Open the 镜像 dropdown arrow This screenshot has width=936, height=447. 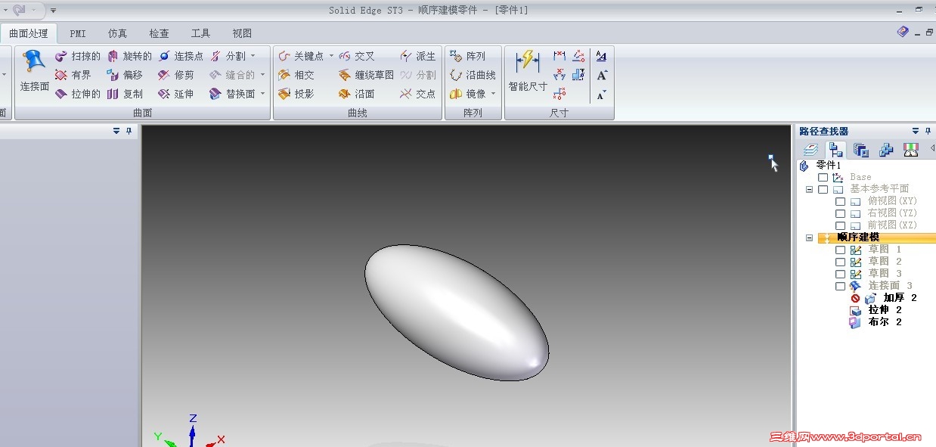tap(493, 94)
